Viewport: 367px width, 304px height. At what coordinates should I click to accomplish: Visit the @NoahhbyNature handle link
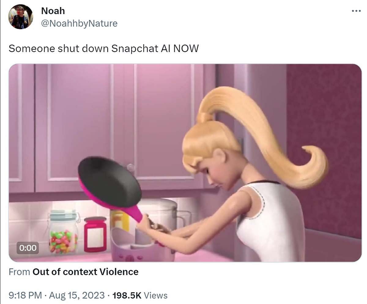click(x=79, y=23)
